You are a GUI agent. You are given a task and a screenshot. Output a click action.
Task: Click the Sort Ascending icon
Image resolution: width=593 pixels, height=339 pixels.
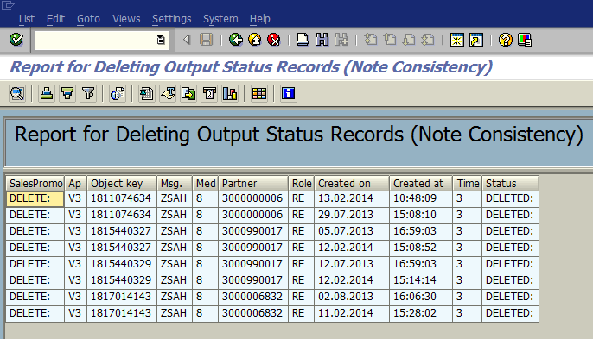coord(47,94)
